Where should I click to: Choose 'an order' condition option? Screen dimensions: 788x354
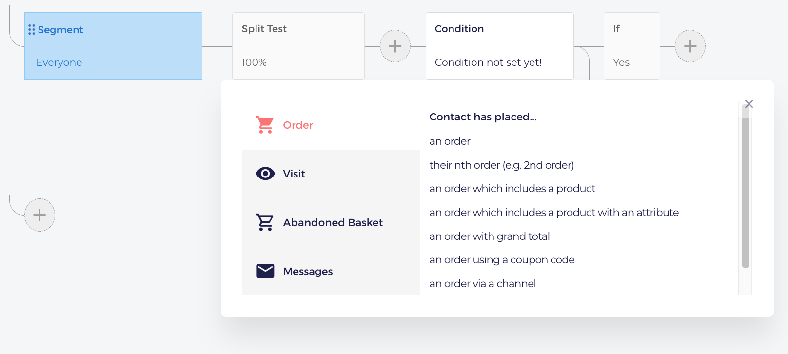(450, 141)
